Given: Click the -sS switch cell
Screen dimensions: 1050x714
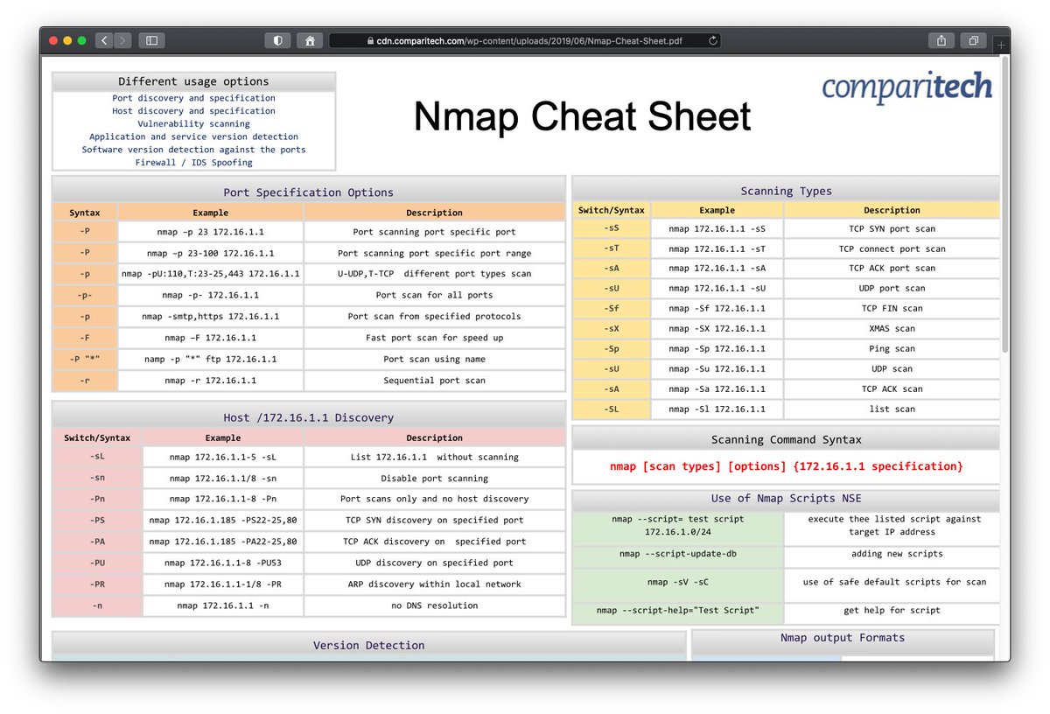Looking at the screenshot, I should tap(611, 228).
